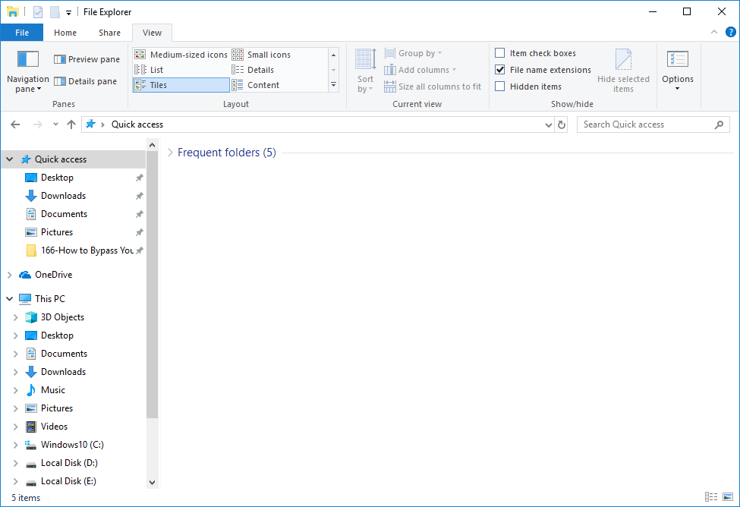This screenshot has height=507, width=740.
Task: Open the Help question mark icon
Action: (730, 32)
